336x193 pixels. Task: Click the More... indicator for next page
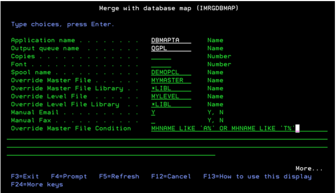coord(309,168)
